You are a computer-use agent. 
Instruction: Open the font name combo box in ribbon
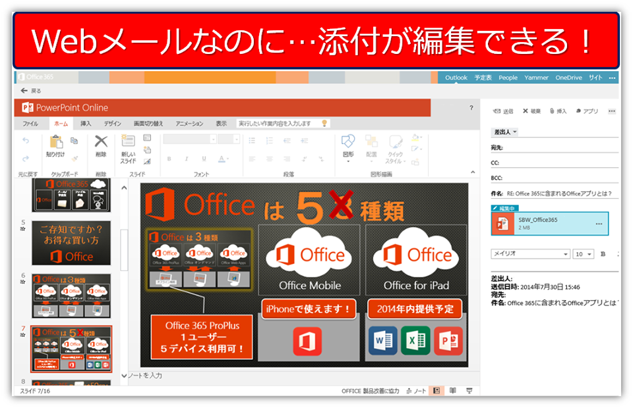190,140
